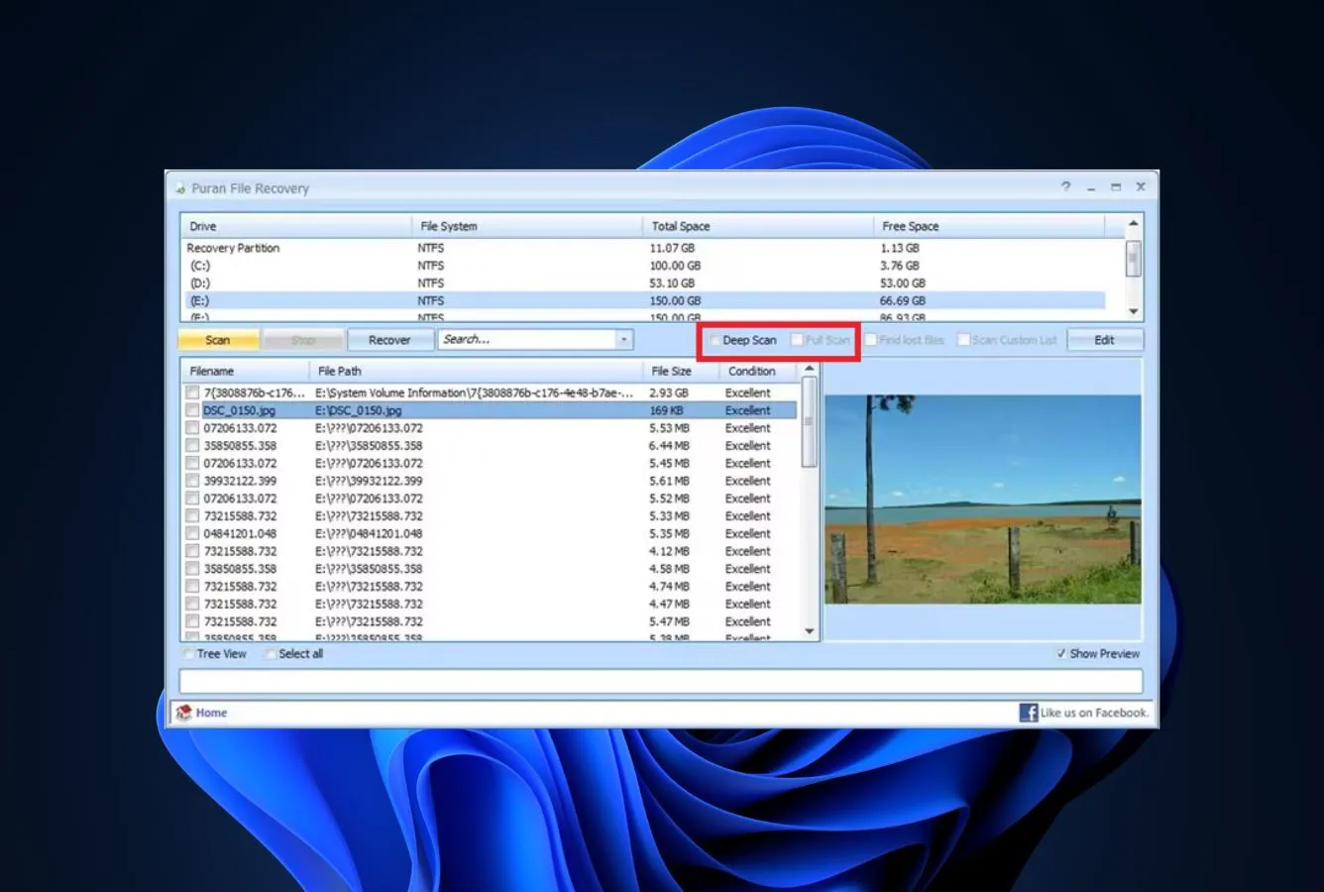Select the Recovery Partition drive row
Image resolution: width=1324 pixels, height=892 pixels.
click(x=643, y=248)
